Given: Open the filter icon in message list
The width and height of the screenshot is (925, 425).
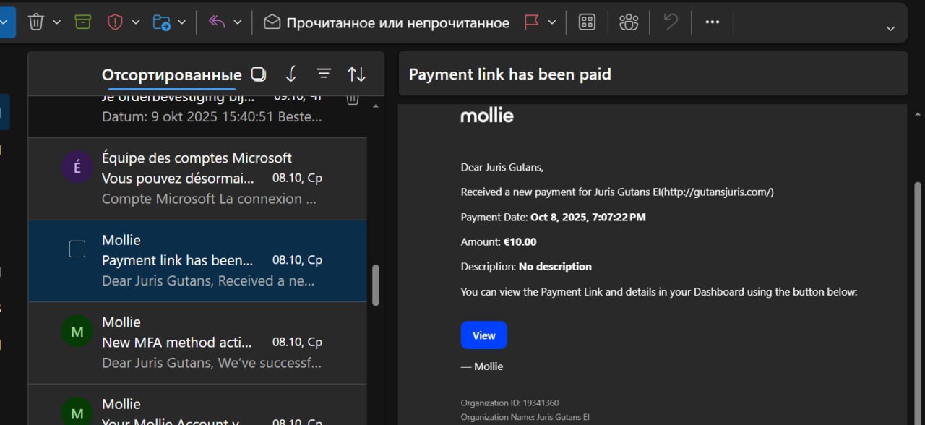Looking at the screenshot, I should coord(324,74).
